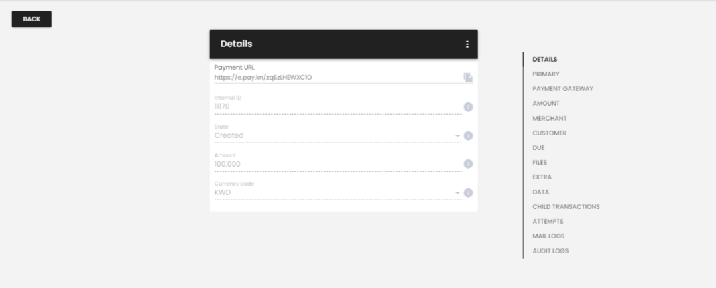
Task: Open the Details three-dot options menu
Action: coord(467,44)
